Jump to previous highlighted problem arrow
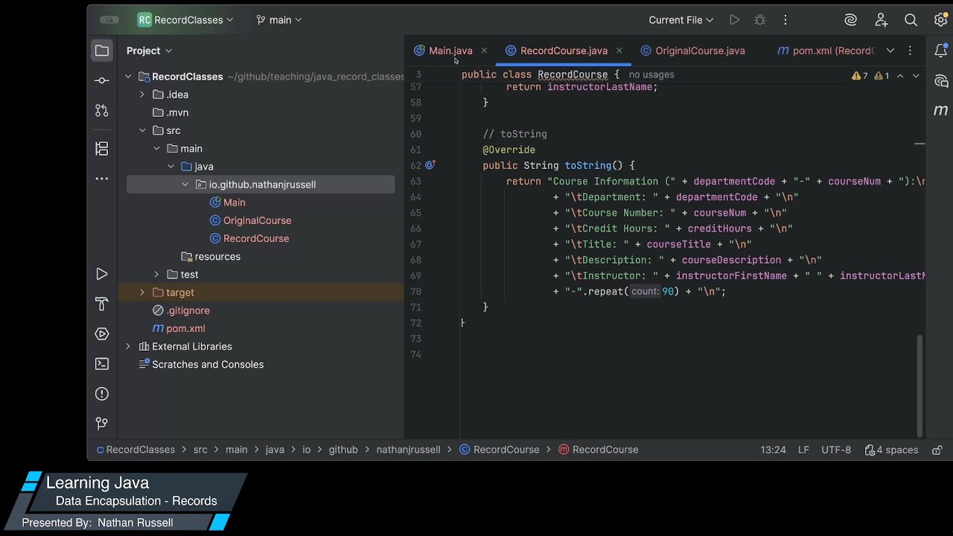 pos(900,76)
